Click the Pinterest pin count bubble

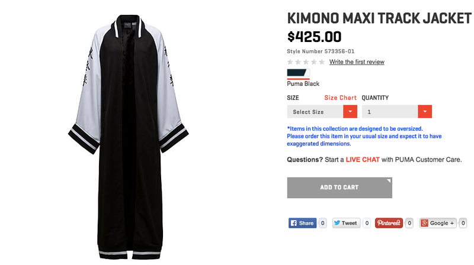(409, 223)
